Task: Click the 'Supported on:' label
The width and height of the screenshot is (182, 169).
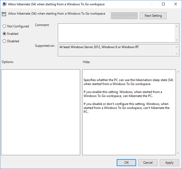Action: tap(45, 46)
